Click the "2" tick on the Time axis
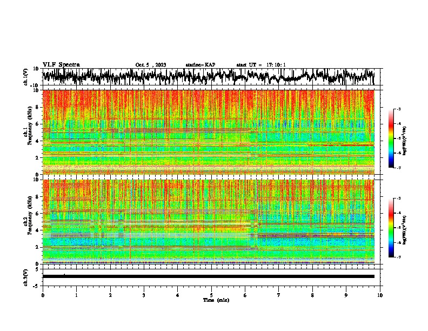Viewport: 428px width, 331px height. click(110, 295)
